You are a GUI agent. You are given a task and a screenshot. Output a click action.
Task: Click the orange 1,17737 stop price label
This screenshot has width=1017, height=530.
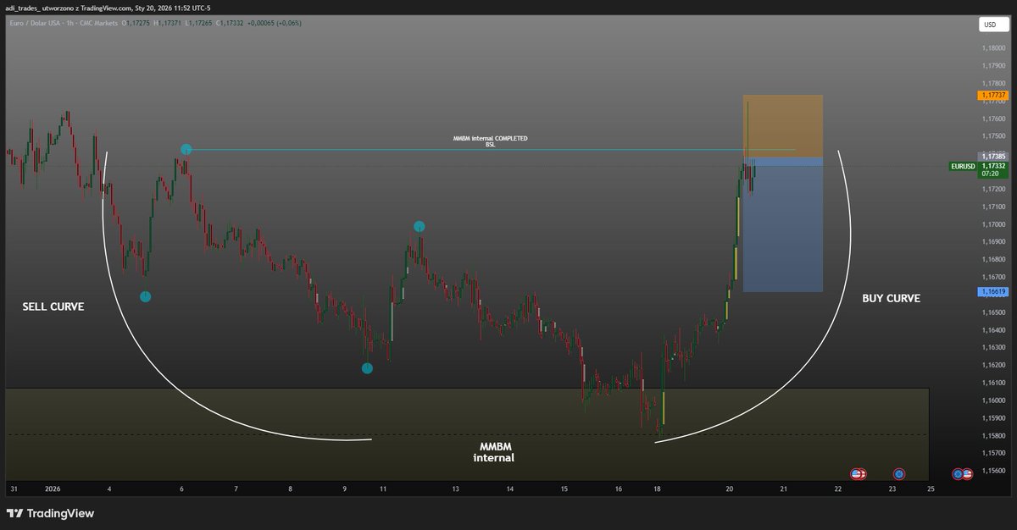pos(993,96)
